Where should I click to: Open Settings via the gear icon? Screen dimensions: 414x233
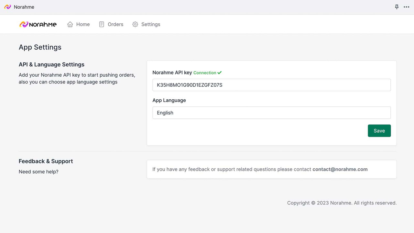[135, 24]
